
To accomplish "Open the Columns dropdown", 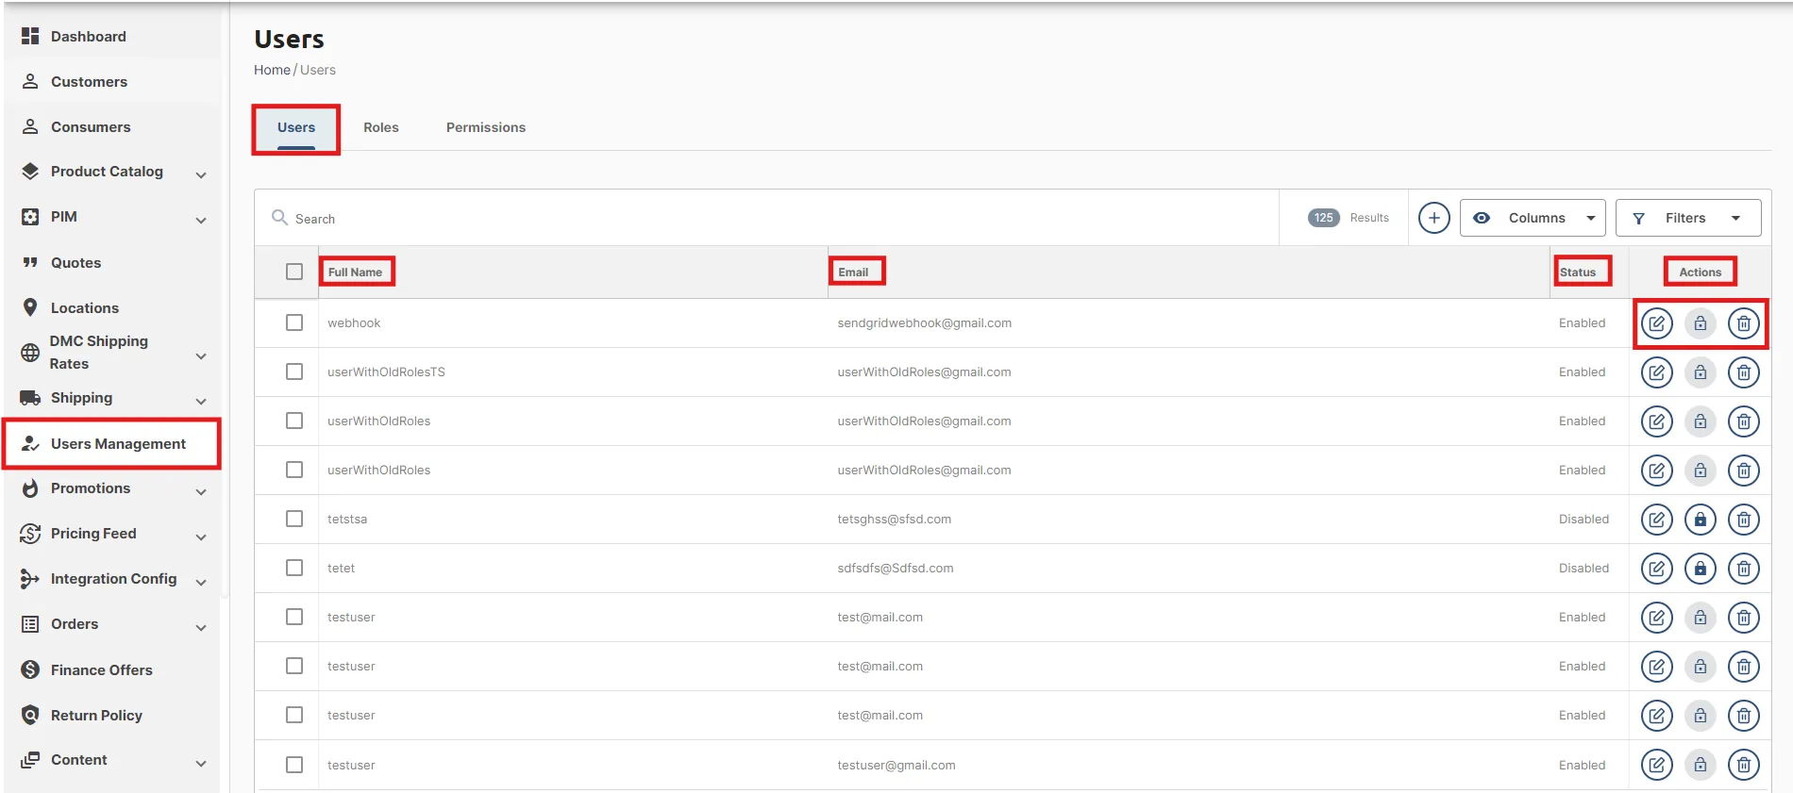I will pyautogui.click(x=1533, y=218).
